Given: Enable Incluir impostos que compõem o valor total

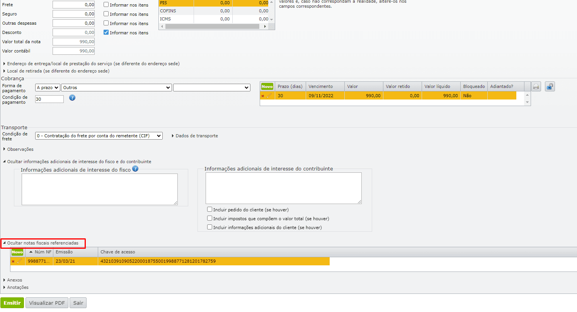Looking at the screenshot, I should pos(210,218).
